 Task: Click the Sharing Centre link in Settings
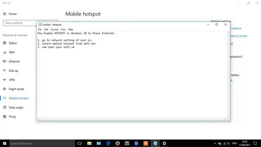pyautogui.click(x=239, y=36)
